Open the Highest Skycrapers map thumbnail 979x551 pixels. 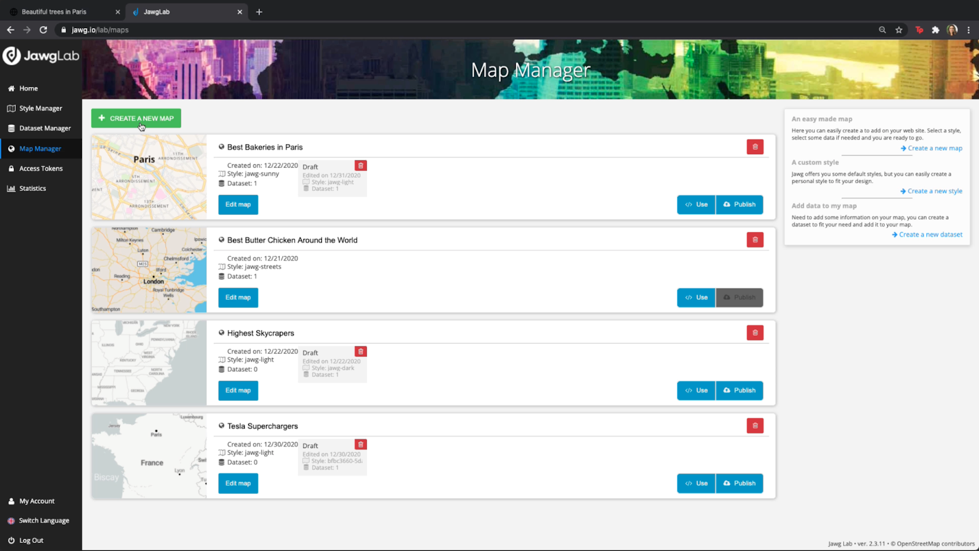click(149, 363)
